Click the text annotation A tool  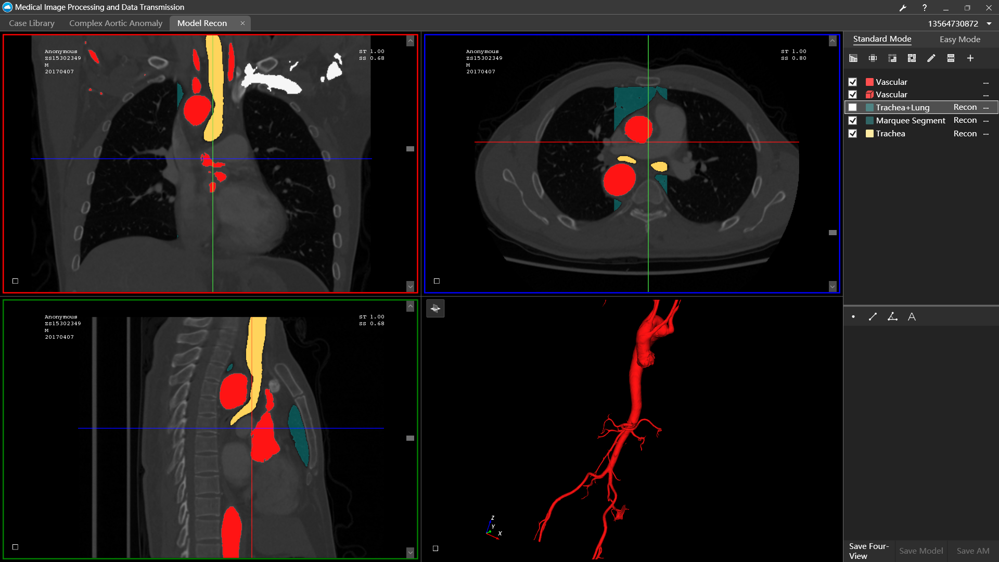(912, 316)
